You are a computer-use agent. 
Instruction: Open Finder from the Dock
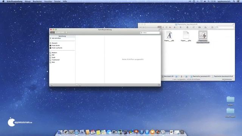[60, 132]
